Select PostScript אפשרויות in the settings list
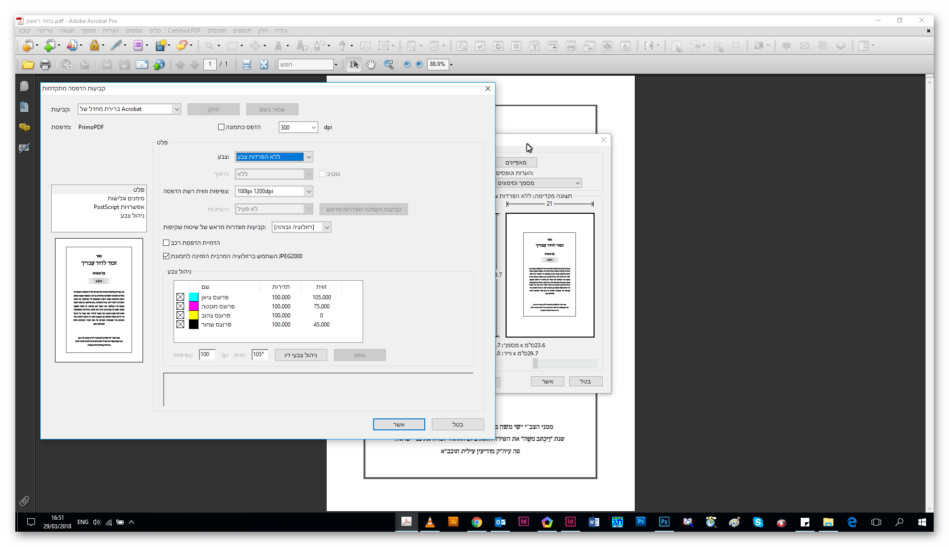The width and height of the screenshot is (949, 547). click(119, 207)
